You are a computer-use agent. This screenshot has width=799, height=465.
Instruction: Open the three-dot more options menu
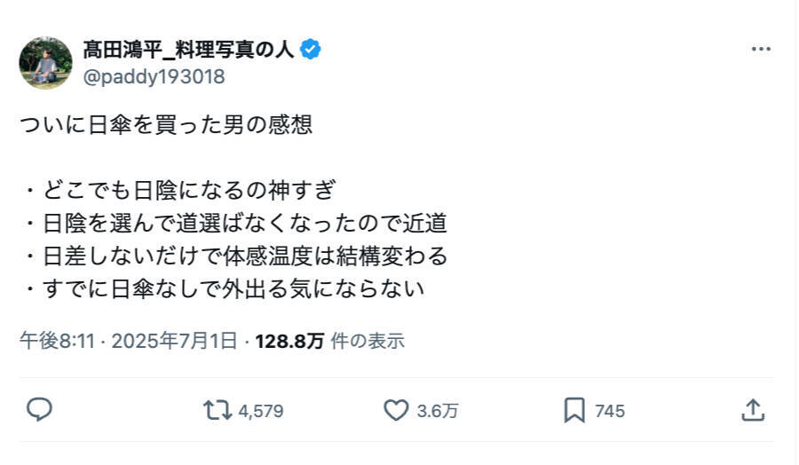tap(761, 50)
